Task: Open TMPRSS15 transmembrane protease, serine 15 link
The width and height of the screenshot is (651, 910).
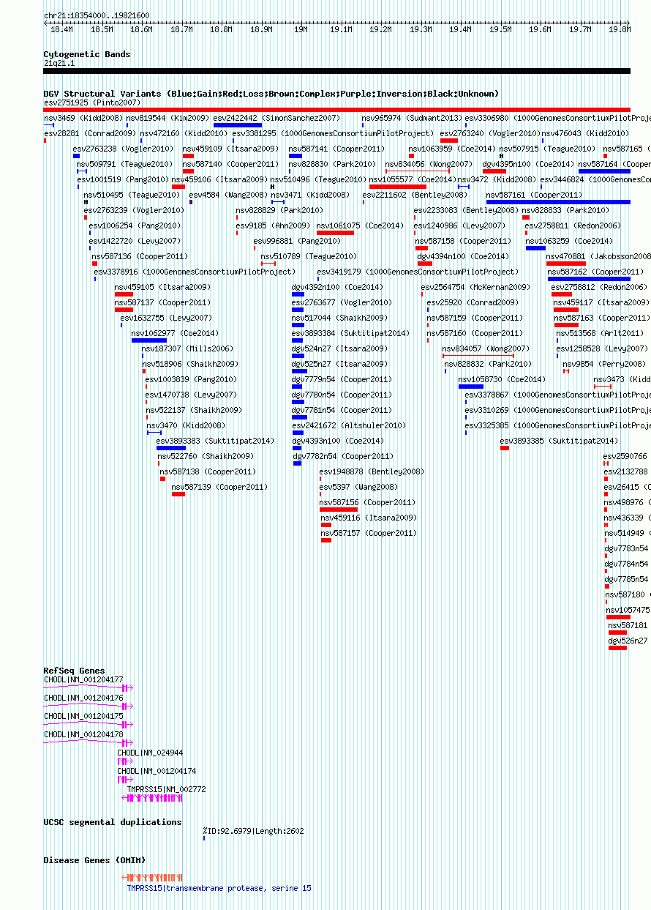Action: pos(219,888)
